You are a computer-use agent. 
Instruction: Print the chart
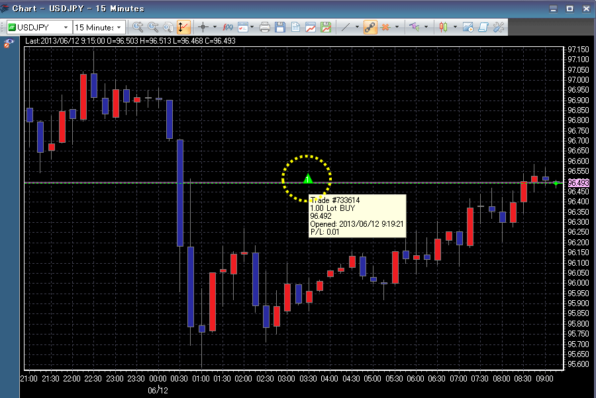click(264, 27)
